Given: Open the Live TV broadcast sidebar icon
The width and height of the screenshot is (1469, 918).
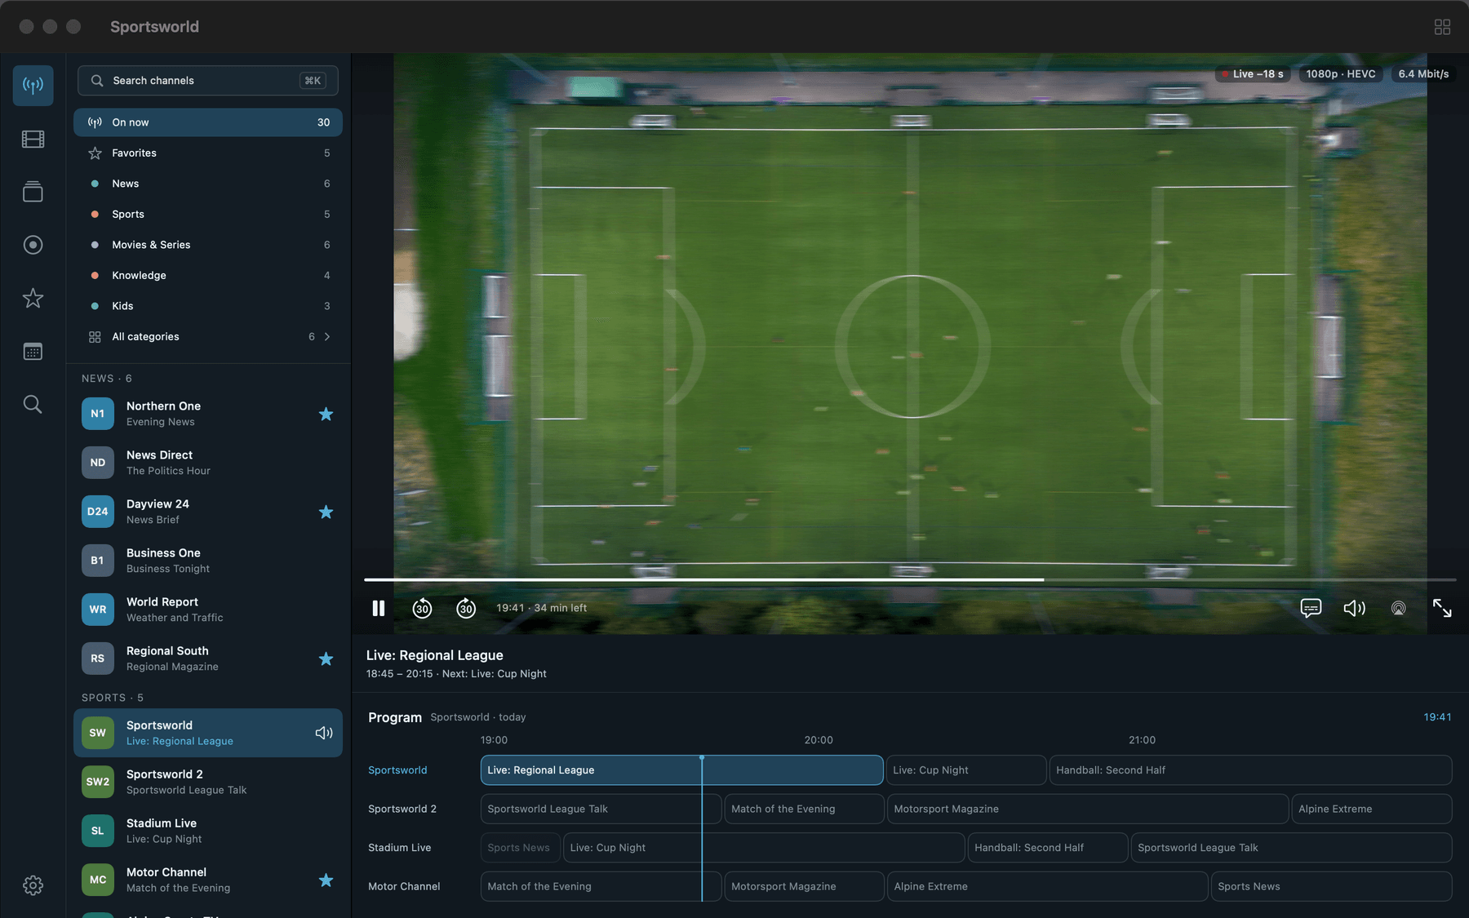Looking at the screenshot, I should tap(33, 86).
